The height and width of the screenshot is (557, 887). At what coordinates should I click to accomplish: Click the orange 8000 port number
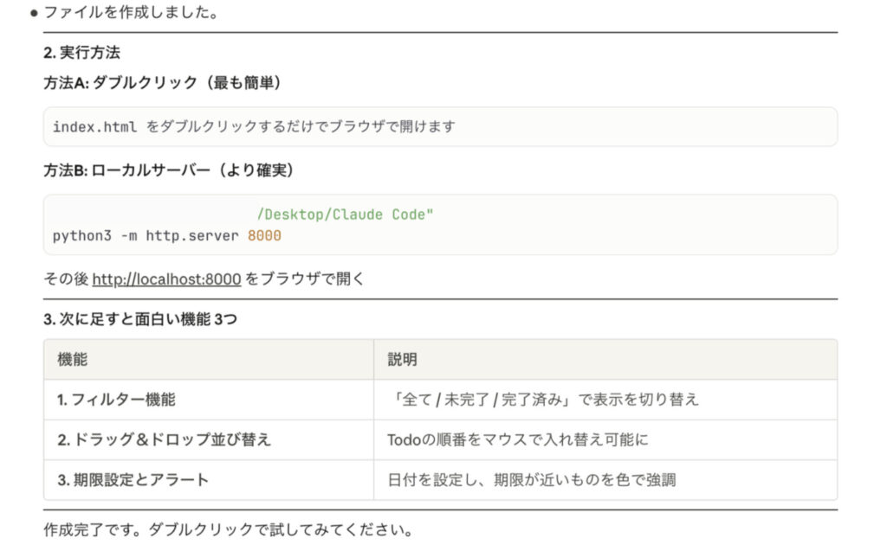pyautogui.click(x=264, y=235)
